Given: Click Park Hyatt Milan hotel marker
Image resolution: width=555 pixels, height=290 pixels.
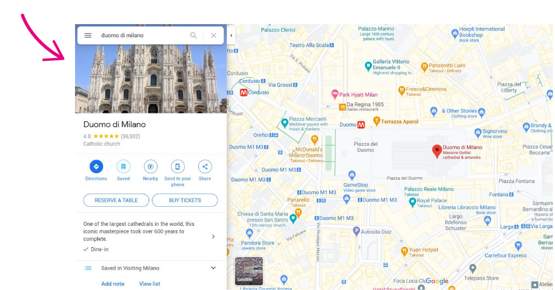Looking at the screenshot, I should 335,94.
